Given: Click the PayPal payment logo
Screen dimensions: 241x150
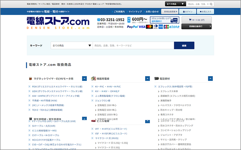Looking at the screenshot, I should [132, 27].
